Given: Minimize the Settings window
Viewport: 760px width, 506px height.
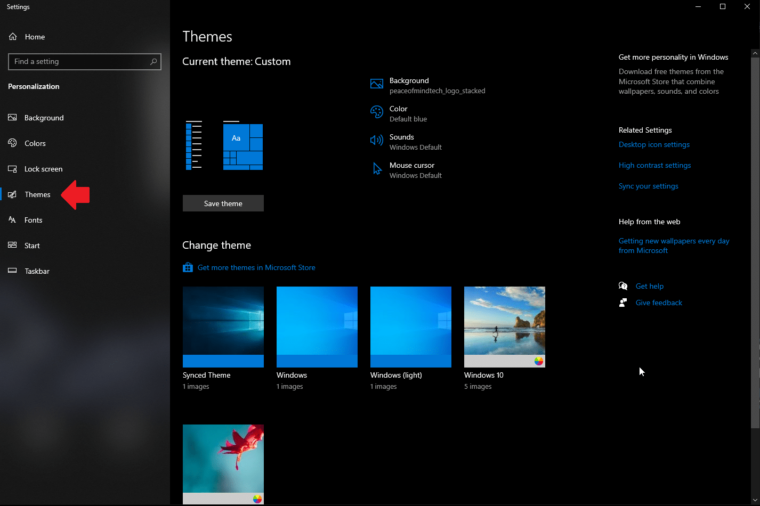Looking at the screenshot, I should pyautogui.click(x=698, y=6).
